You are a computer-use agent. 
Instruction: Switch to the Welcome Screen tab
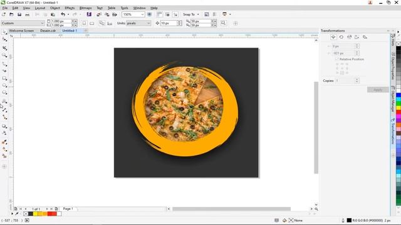point(21,31)
